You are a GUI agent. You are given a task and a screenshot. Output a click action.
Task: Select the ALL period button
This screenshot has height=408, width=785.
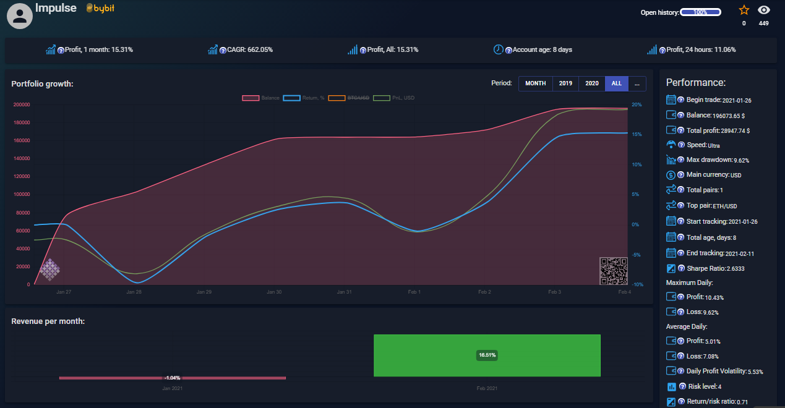click(616, 83)
